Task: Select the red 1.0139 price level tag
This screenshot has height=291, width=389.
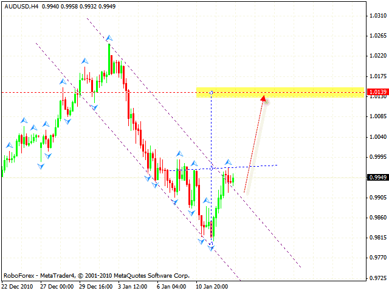Action: (x=378, y=92)
